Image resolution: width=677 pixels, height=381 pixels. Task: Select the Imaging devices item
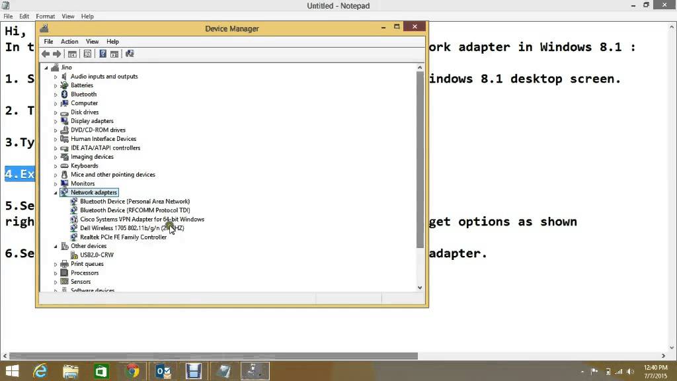tap(92, 157)
